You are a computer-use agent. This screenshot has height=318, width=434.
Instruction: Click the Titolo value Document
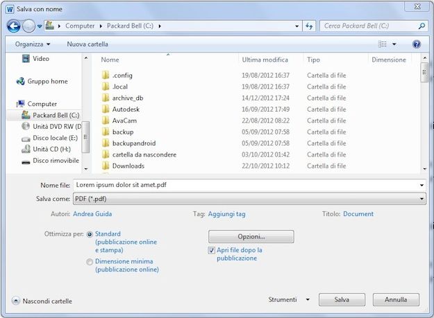[358, 214]
